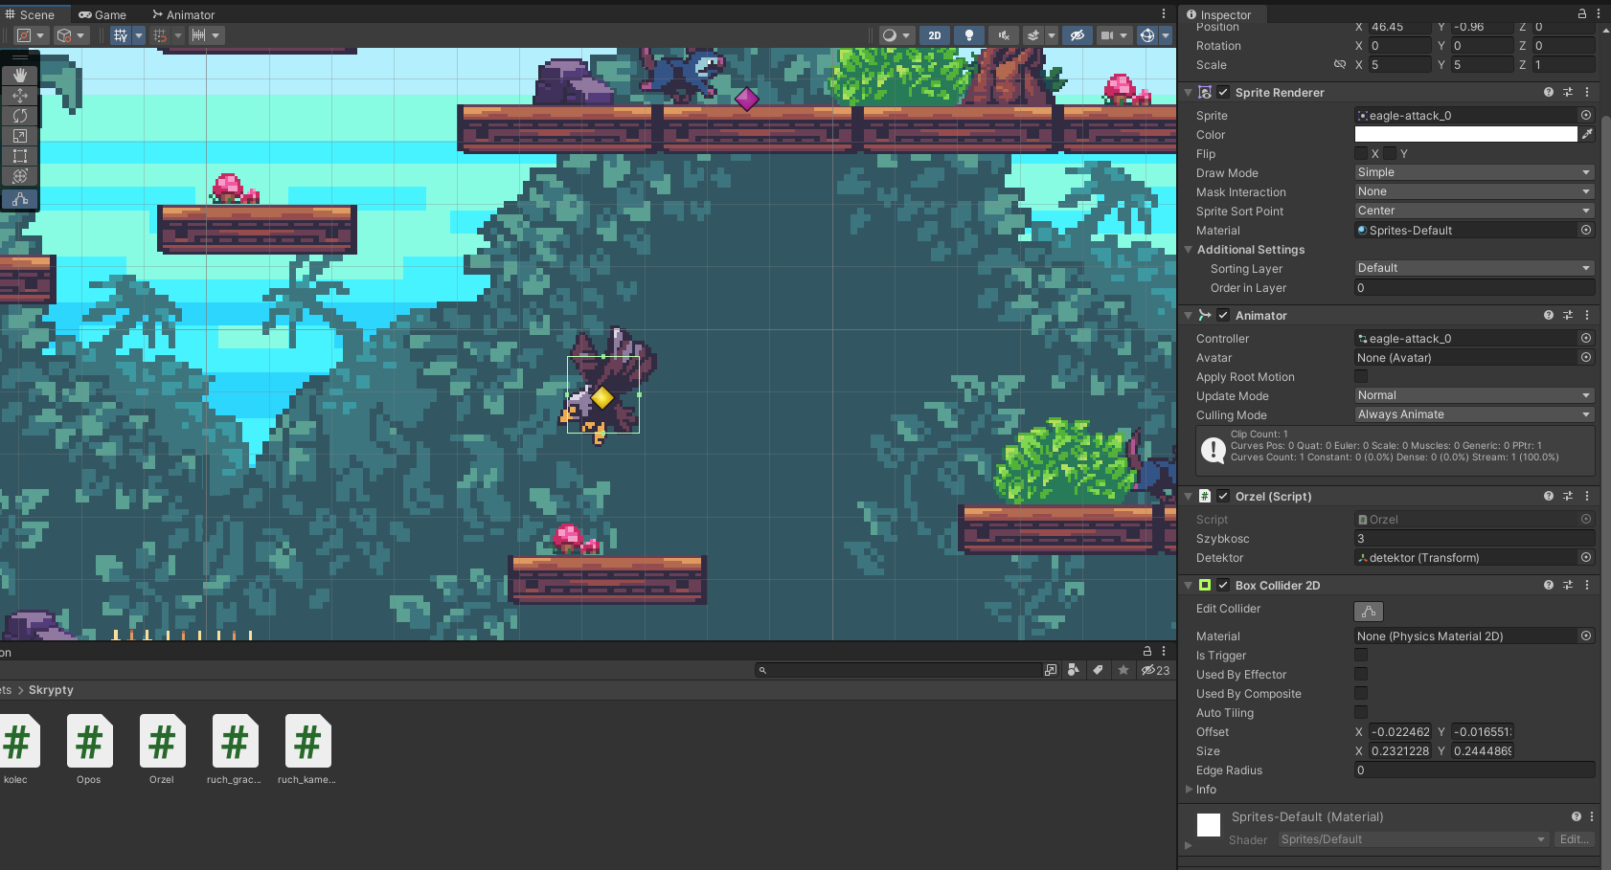Switch to the Game tab
Image resolution: width=1611 pixels, height=870 pixels.
102,14
